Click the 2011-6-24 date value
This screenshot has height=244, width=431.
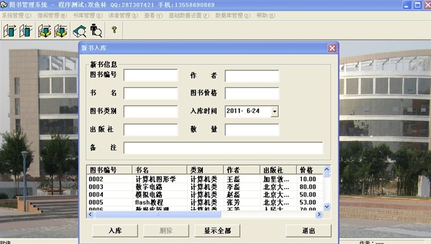coord(243,111)
